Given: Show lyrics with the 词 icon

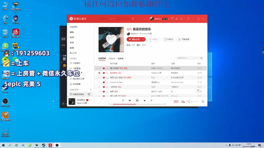Looking at the screenshot, I should [151, 101].
